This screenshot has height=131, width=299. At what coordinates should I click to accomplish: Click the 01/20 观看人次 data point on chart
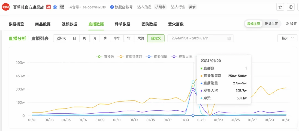tap(193, 89)
